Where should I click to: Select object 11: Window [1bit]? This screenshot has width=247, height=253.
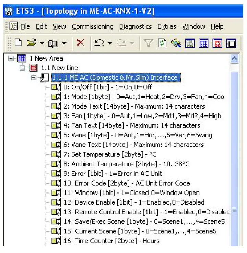coord(132,193)
